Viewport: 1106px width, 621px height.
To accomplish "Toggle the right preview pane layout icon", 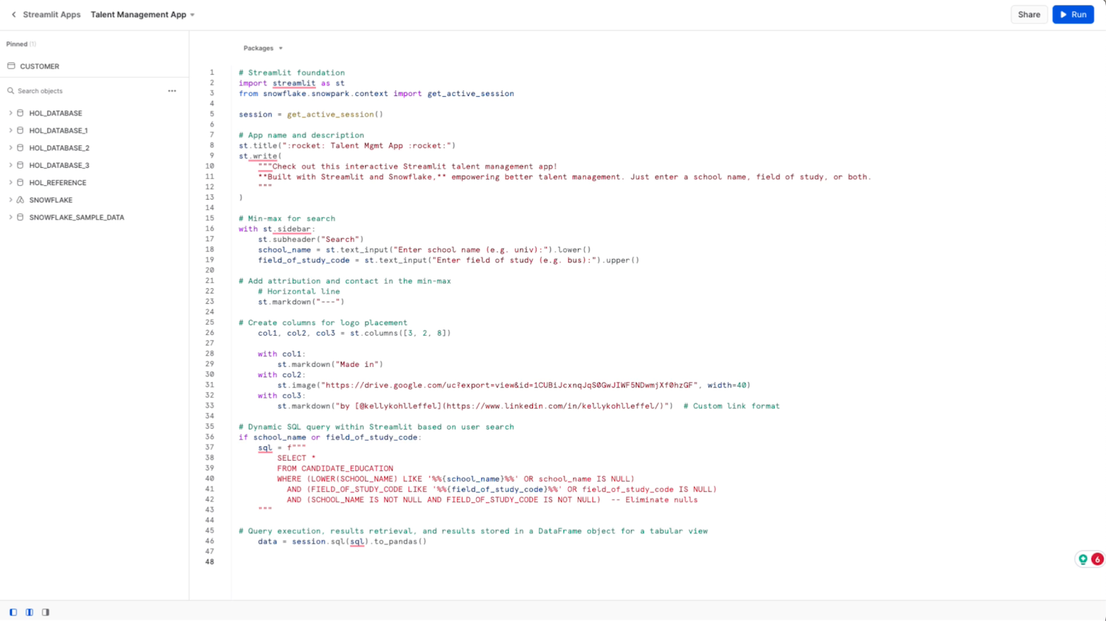I will pos(46,612).
